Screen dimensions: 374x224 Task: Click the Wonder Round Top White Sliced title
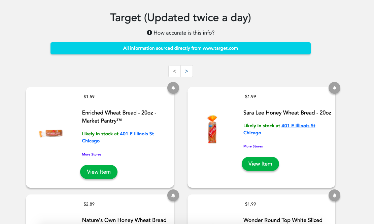[x=283, y=220]
